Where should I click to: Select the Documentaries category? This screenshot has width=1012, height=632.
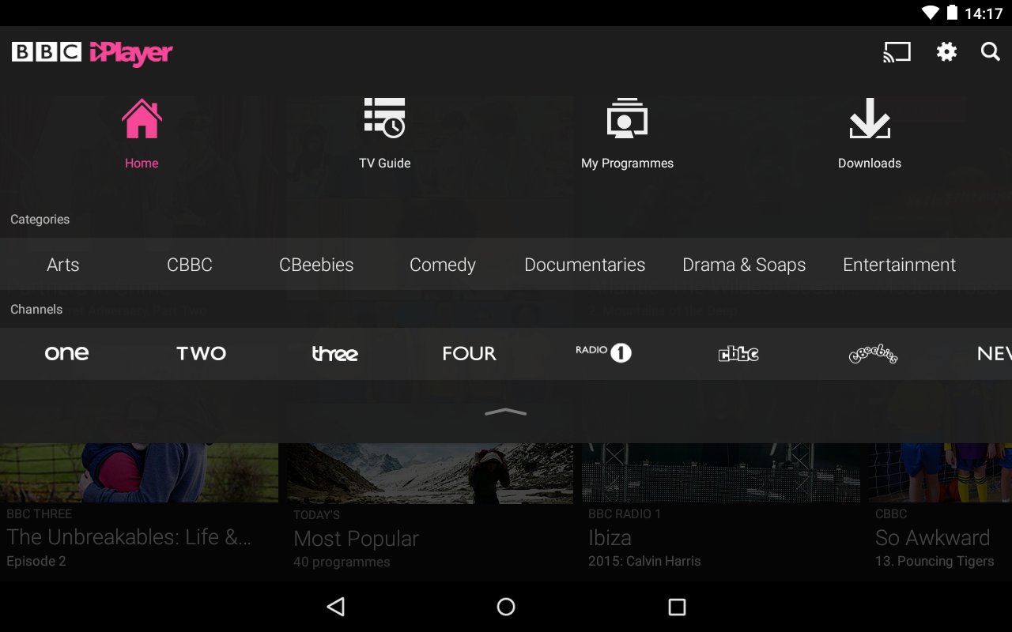[x=585, y=265]
